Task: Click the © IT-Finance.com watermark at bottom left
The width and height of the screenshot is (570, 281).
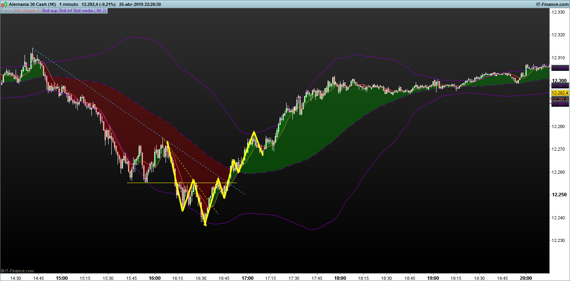Action: pyautogui.click(x=18, y=271)
